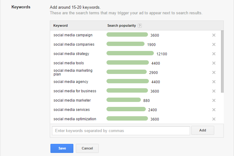Open the Search popularity help icon

(x=140, y=25)
